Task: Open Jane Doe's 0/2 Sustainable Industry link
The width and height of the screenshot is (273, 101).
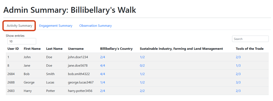Action: coord(142,66)
